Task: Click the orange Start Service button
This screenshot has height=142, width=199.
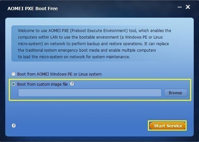Action: pos(168,126)
